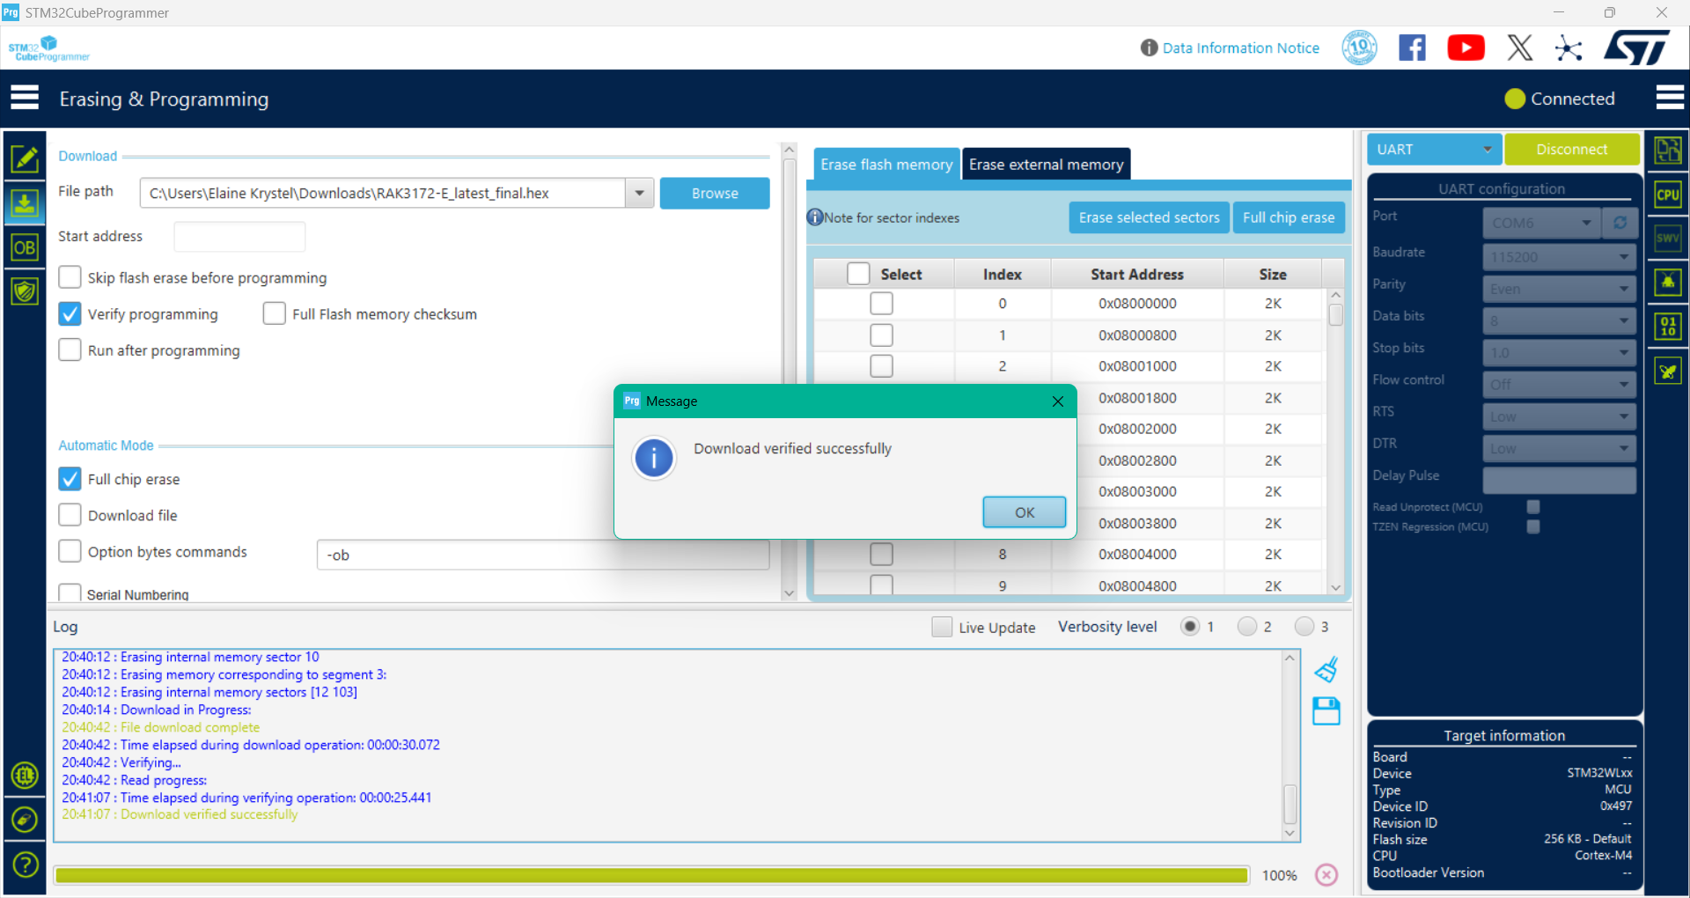
Task: Save the log with the floppy disk icon
Action: point(1326,710)
